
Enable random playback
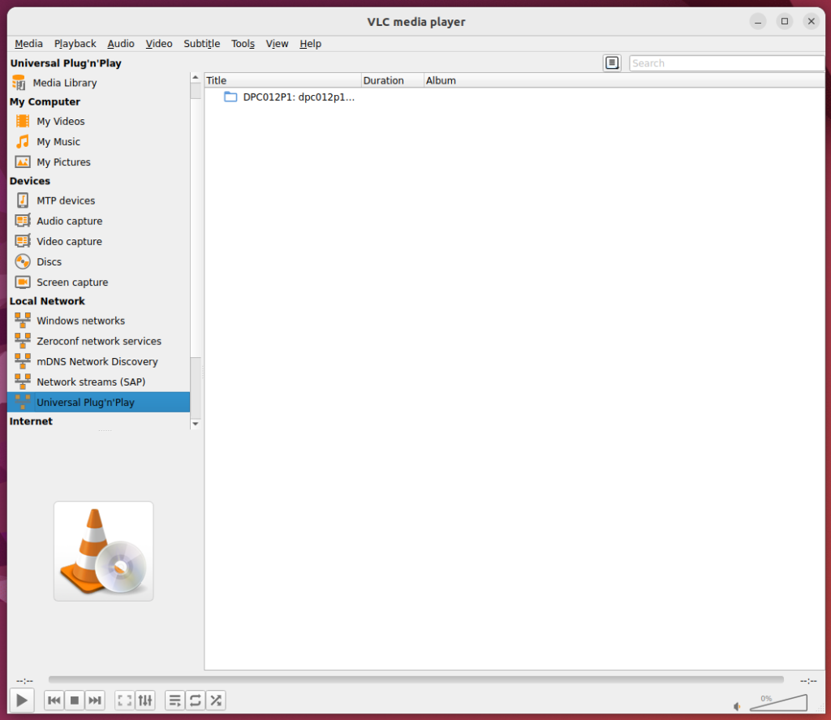point(216,700)
